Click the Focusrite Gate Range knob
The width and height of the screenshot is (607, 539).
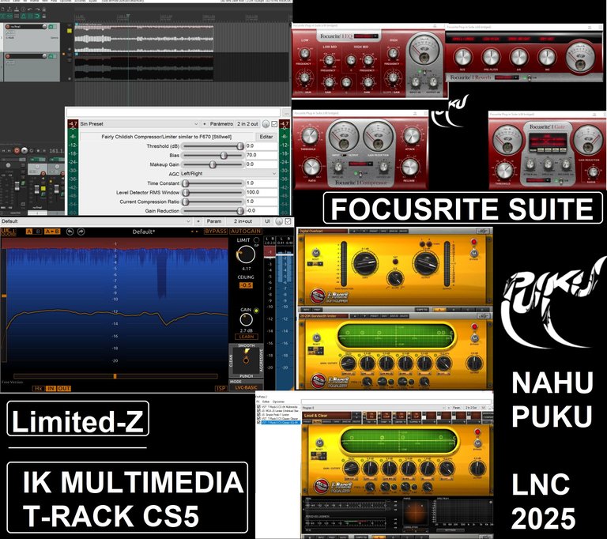592,172
